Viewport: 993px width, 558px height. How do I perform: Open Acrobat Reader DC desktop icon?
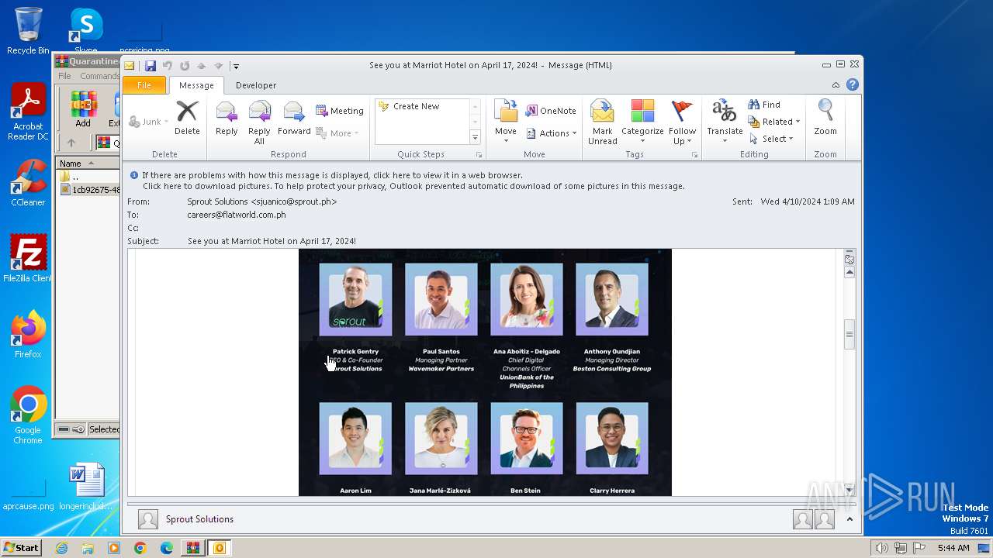[29, 112]
